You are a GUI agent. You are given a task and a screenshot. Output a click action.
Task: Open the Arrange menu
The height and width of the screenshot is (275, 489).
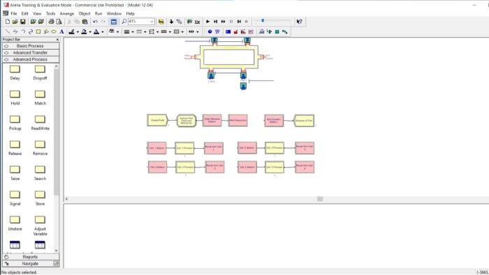[67, 14]
